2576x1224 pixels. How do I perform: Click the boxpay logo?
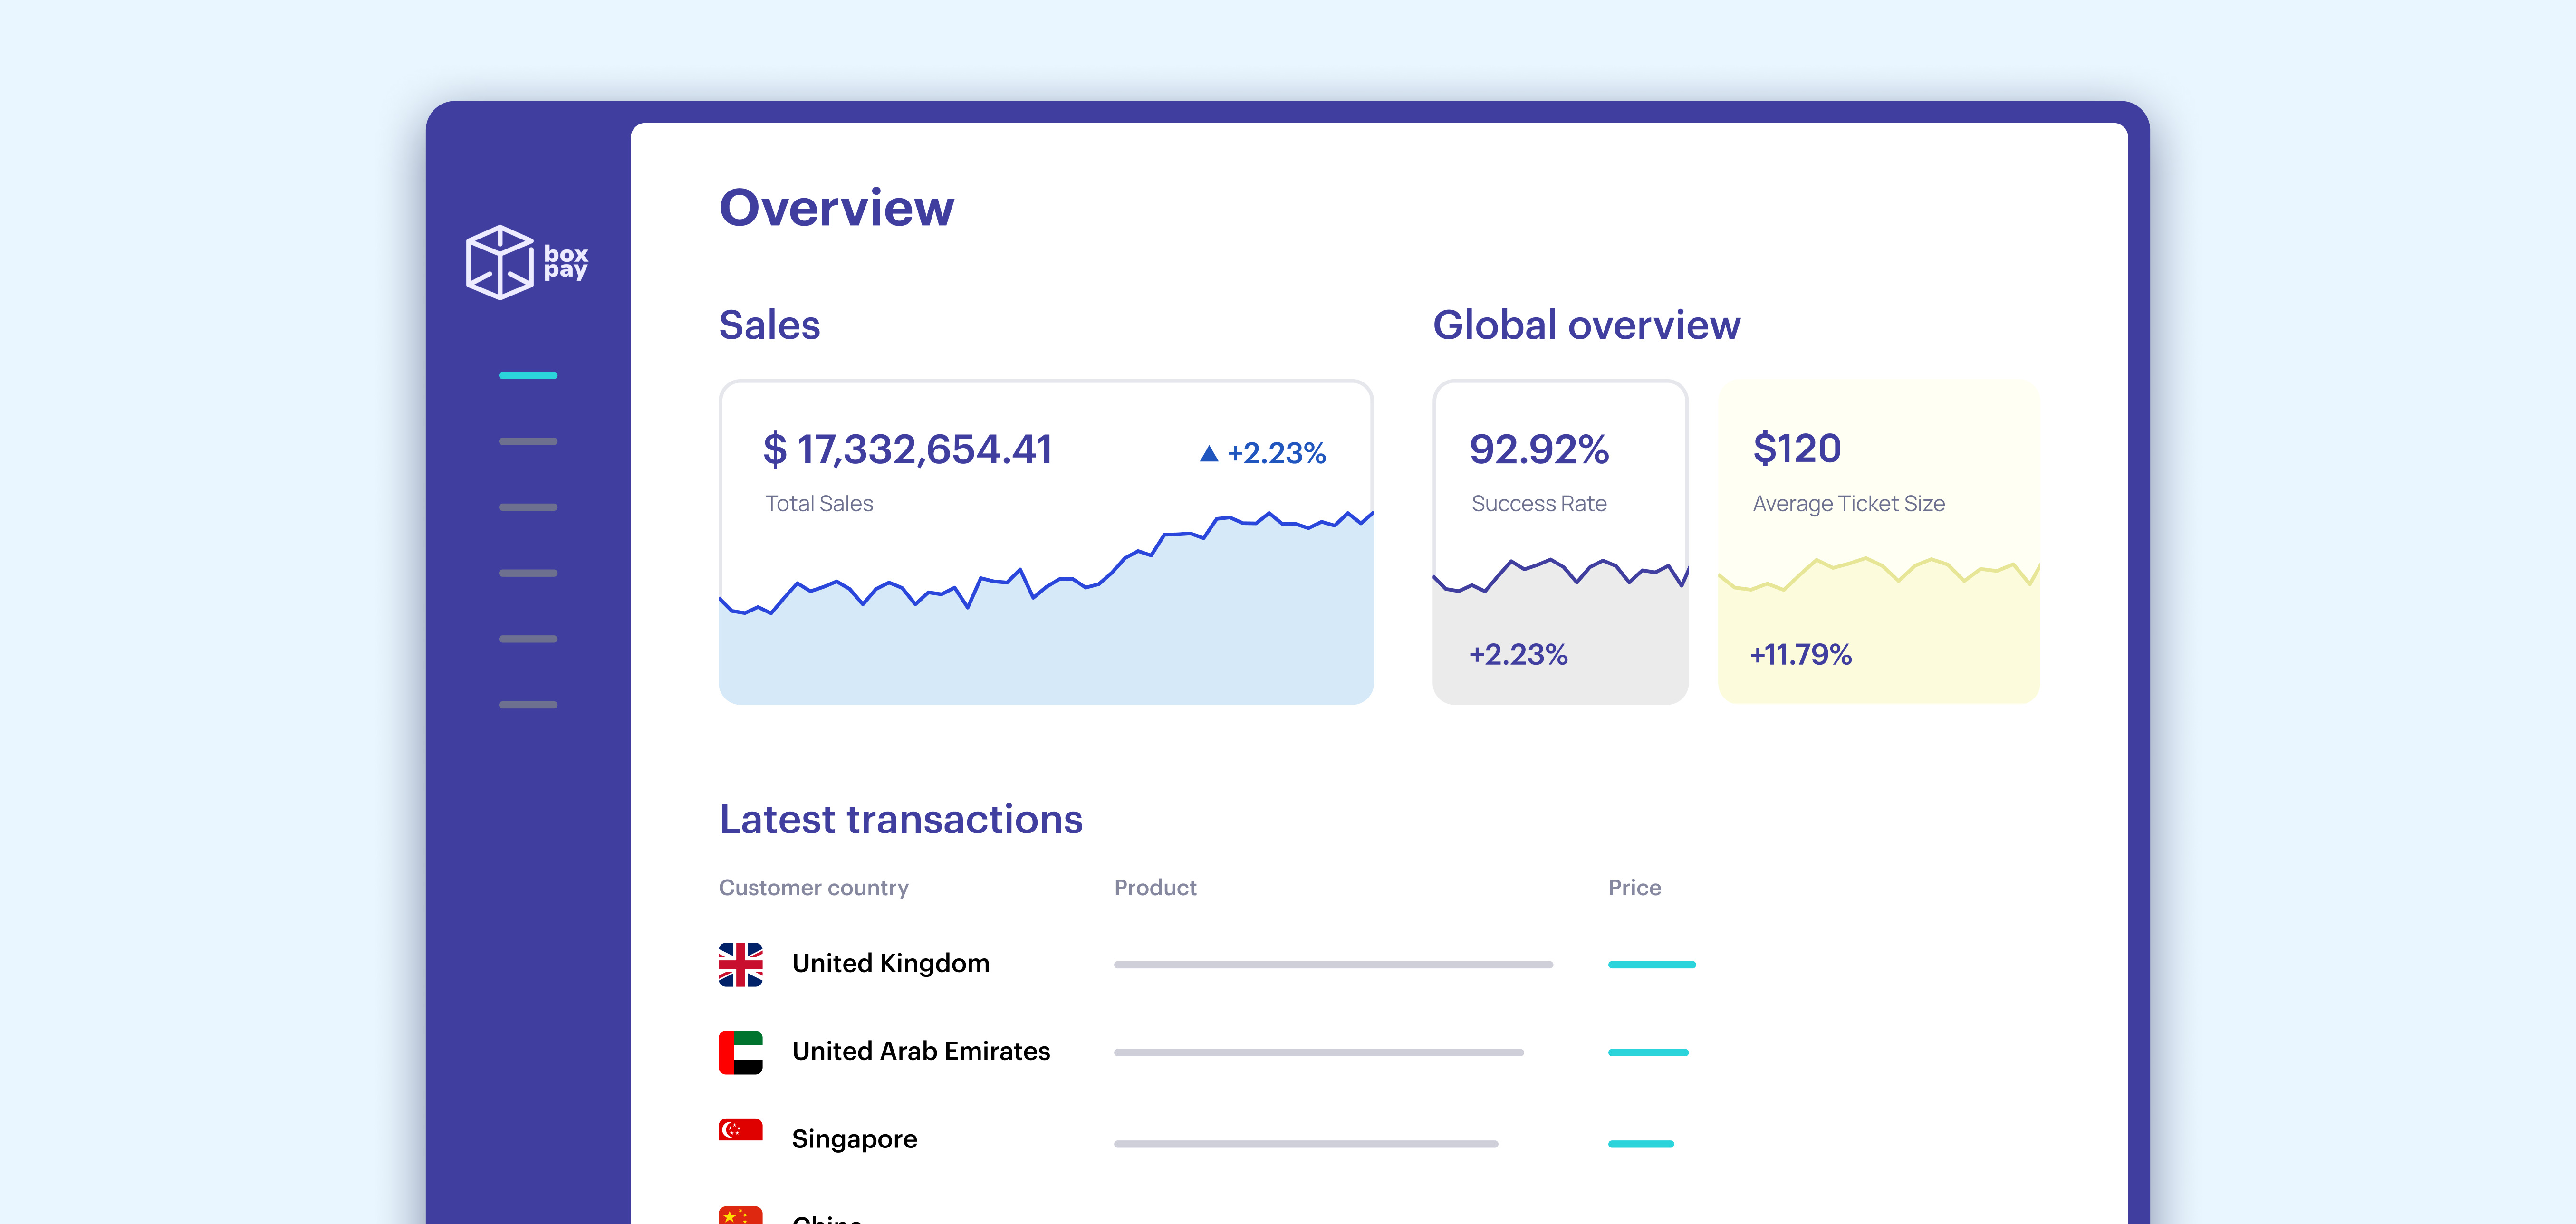pyautogui.click(x=527, y=263)
